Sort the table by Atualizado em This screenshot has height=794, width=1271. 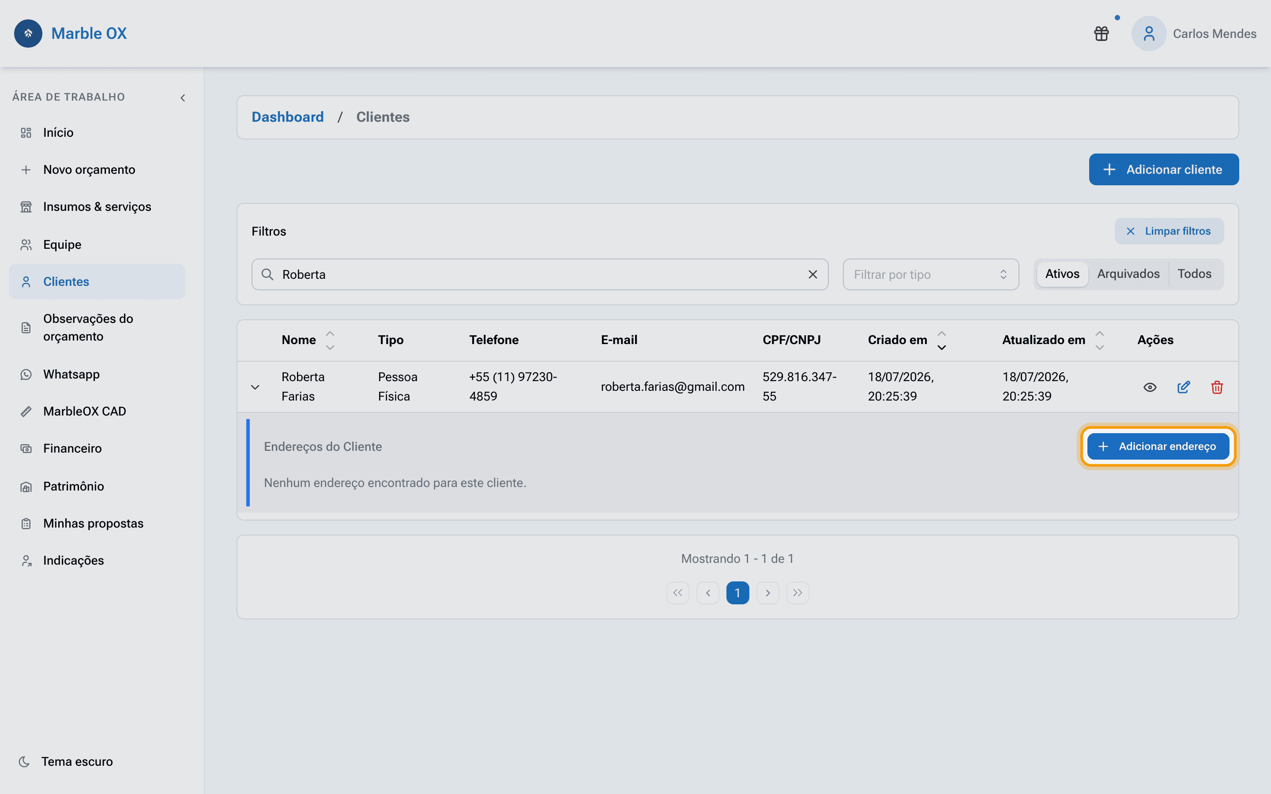coord(1099,340)
